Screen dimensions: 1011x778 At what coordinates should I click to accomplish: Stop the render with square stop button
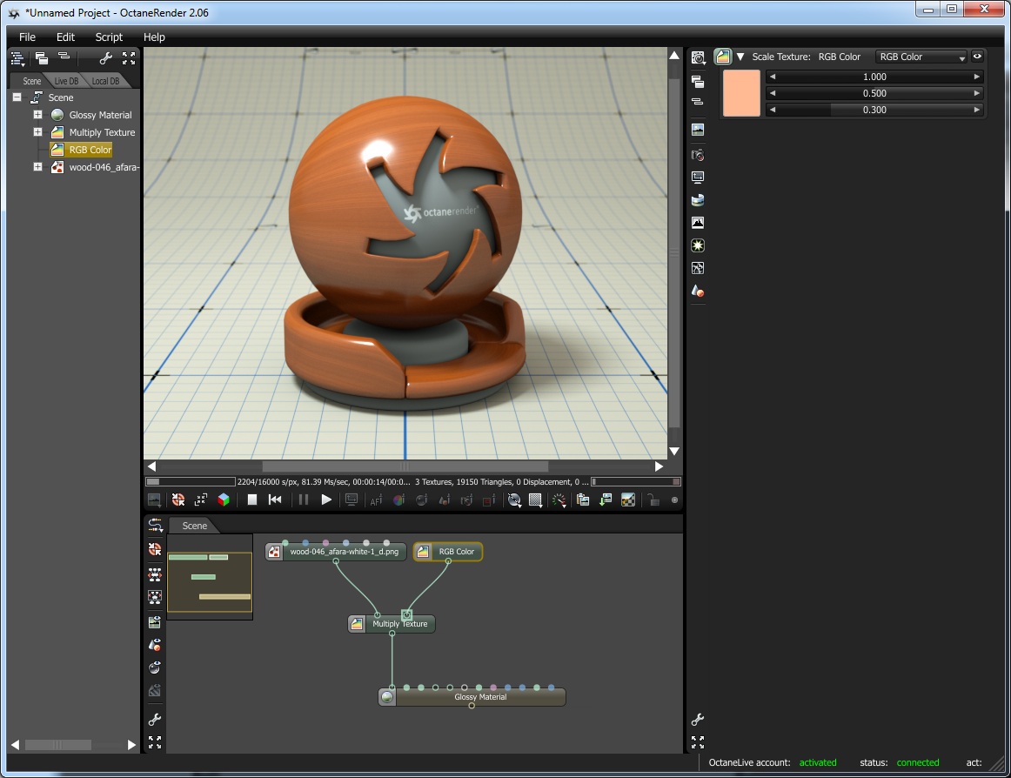click(x=252, y=500)
